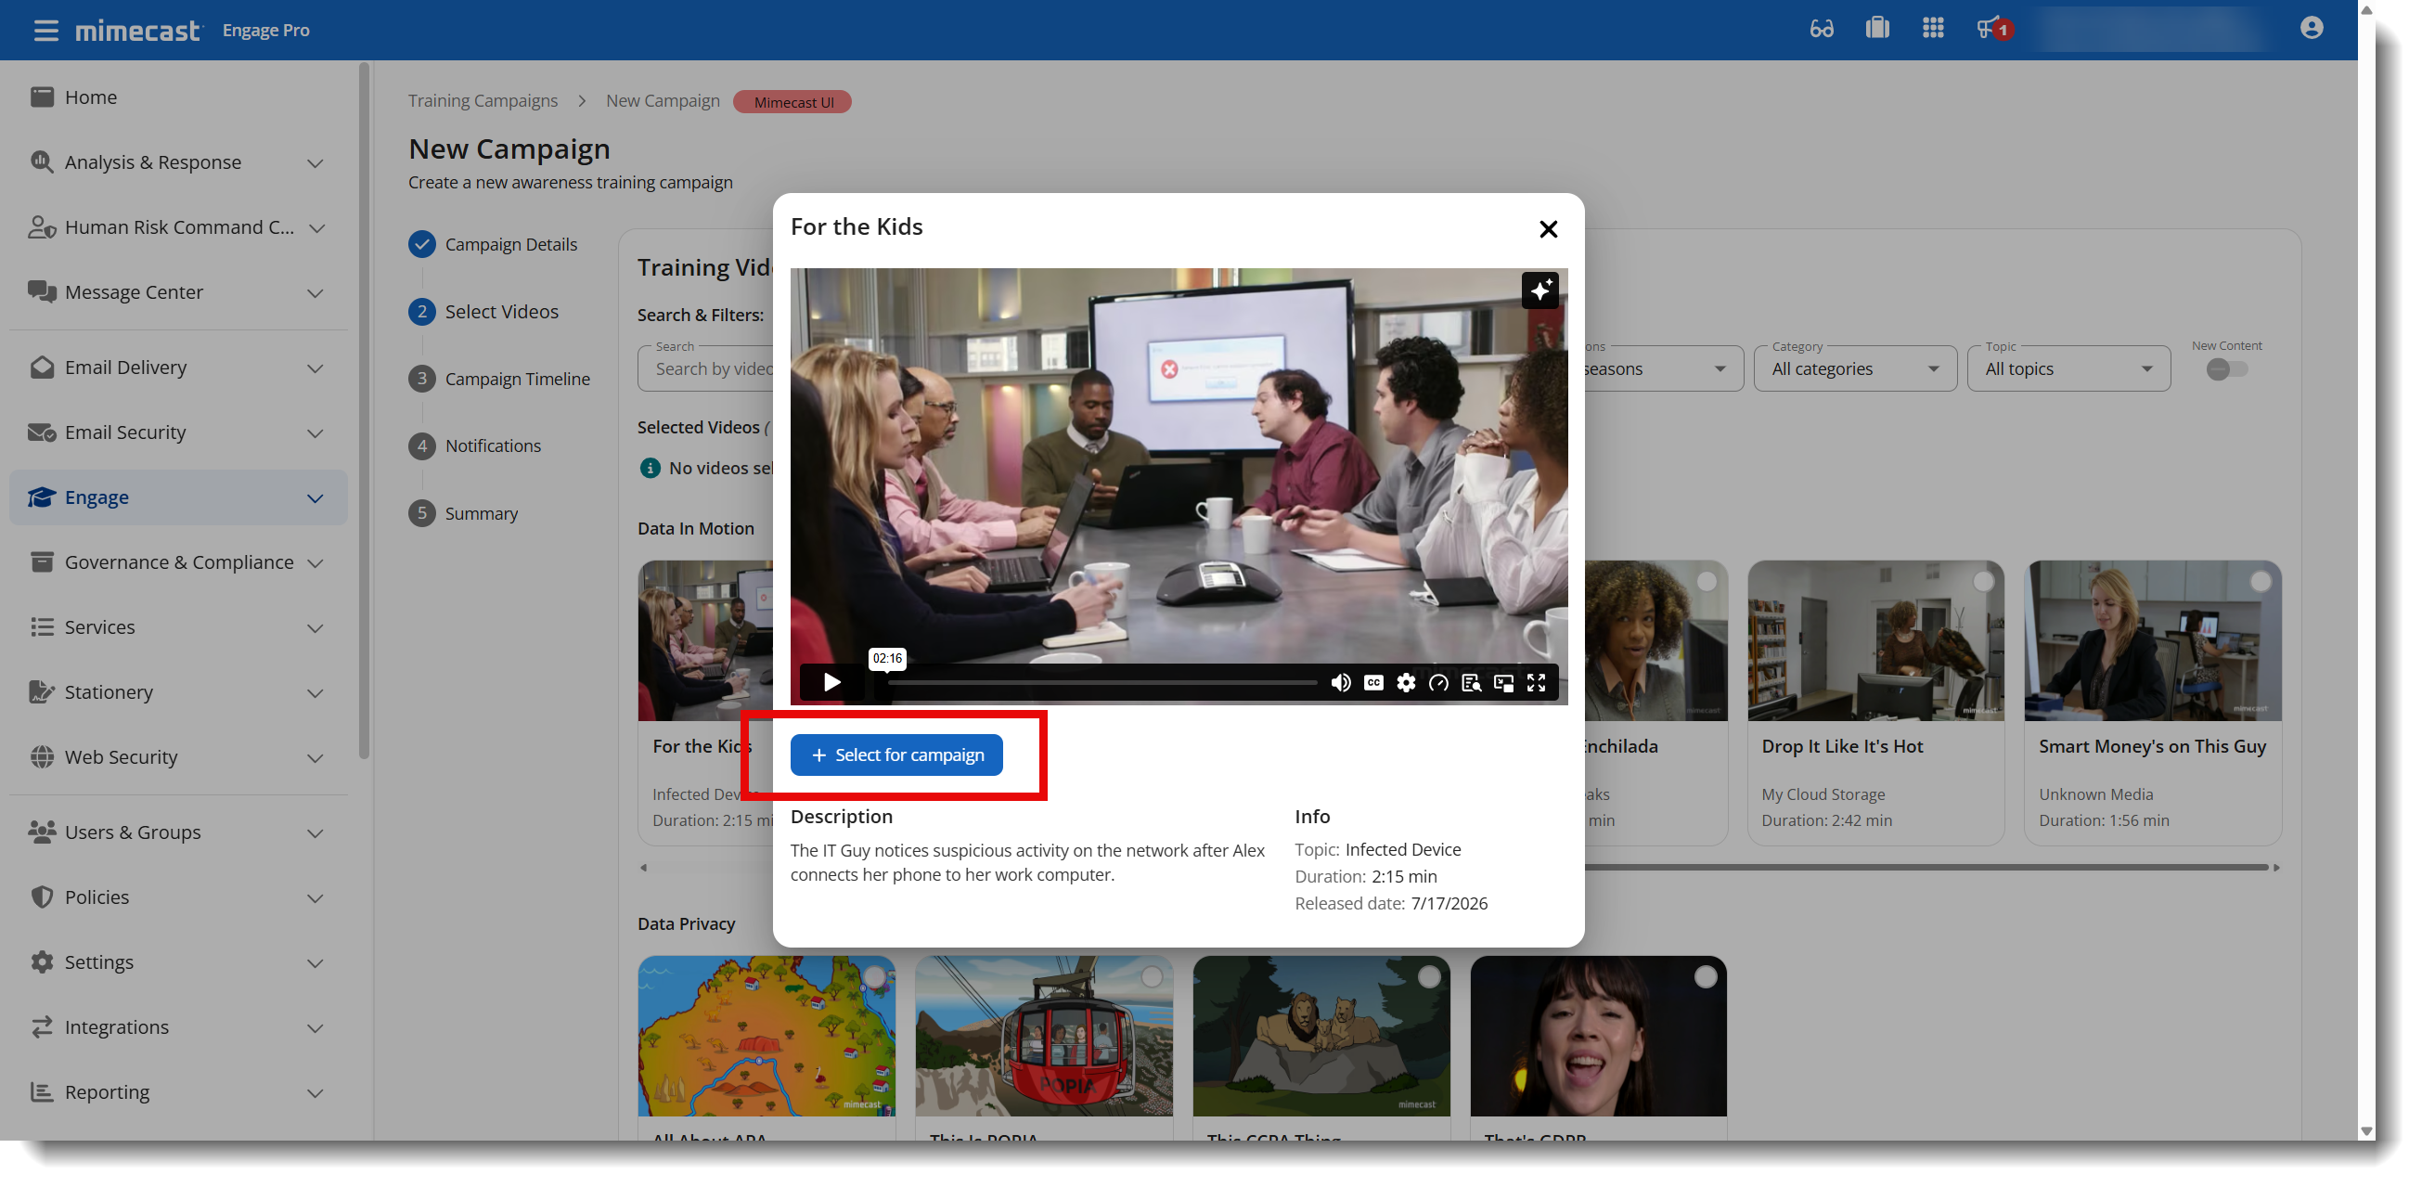Click the Integrations arrows icon

[x=42, y=1026]
